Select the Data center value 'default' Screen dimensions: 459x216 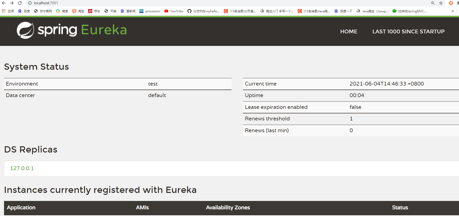click(x=157, y=95)
